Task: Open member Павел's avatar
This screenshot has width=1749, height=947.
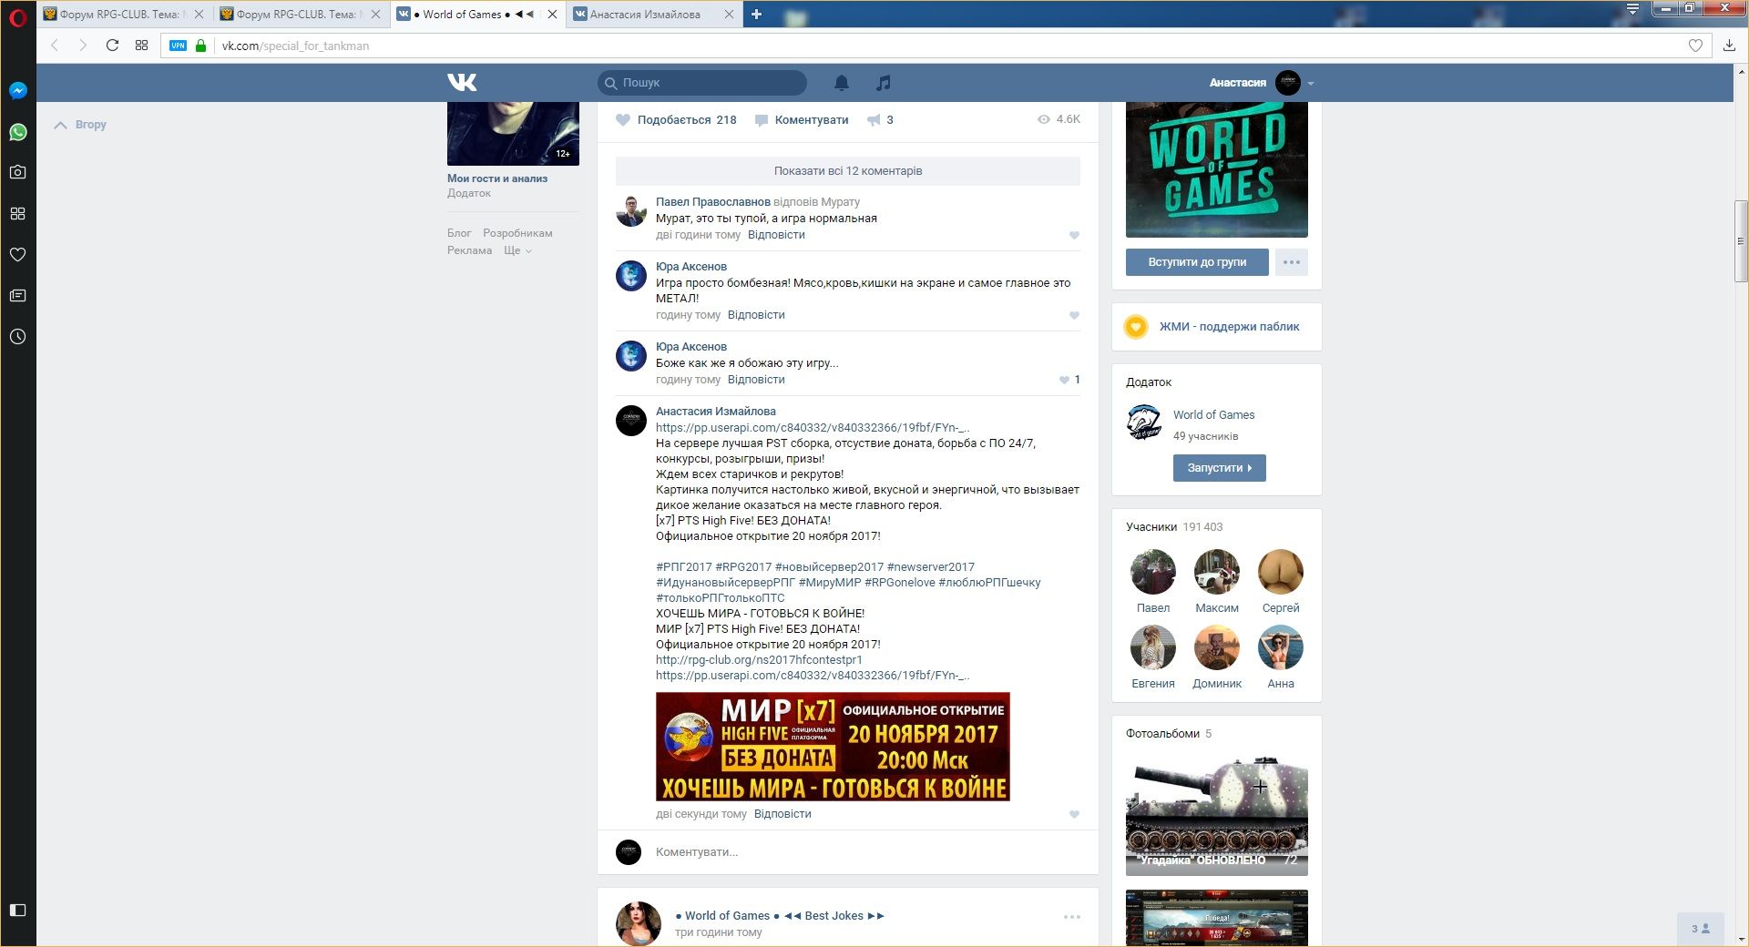Action: click(x=1153, y=572)
